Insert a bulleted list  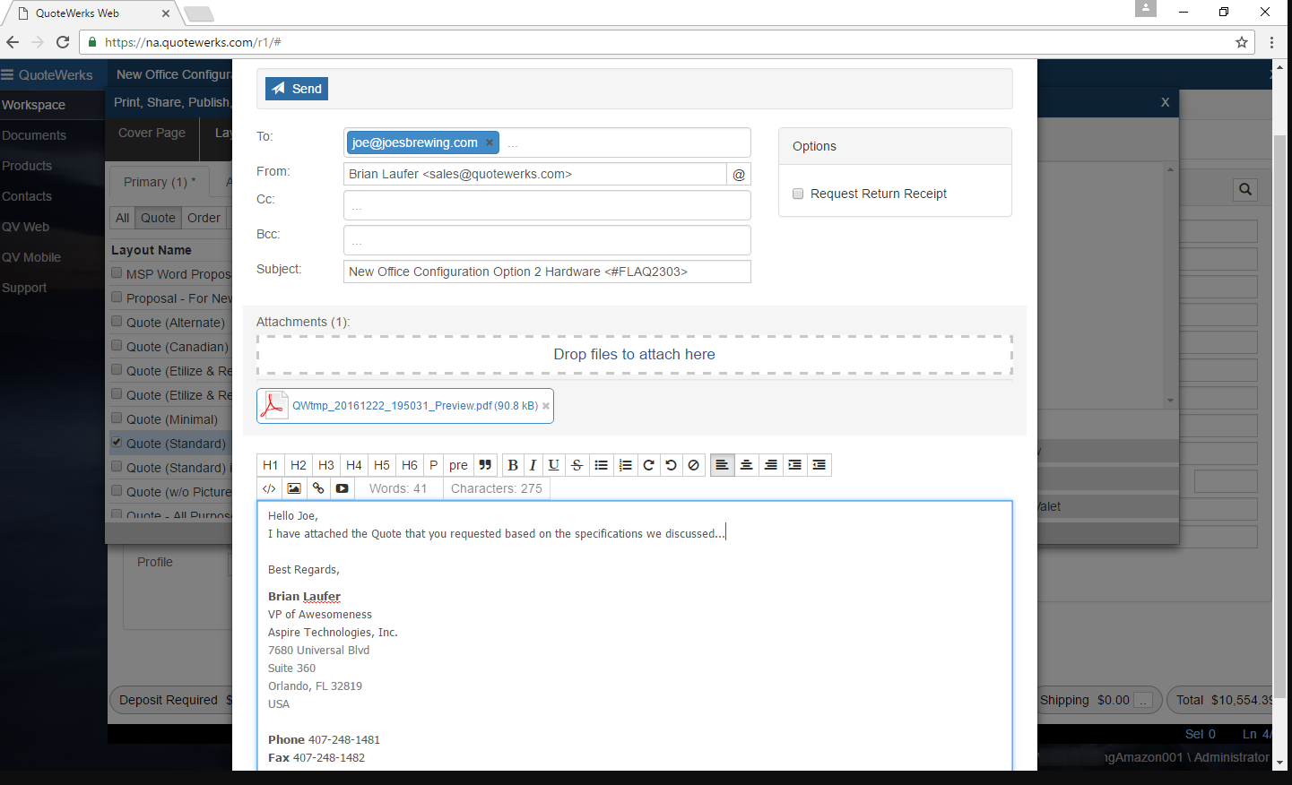pyautogui.click(x=602, y=465)
